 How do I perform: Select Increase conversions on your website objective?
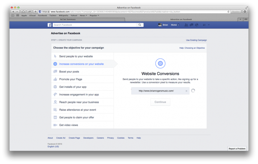click(x=83, y=64)
